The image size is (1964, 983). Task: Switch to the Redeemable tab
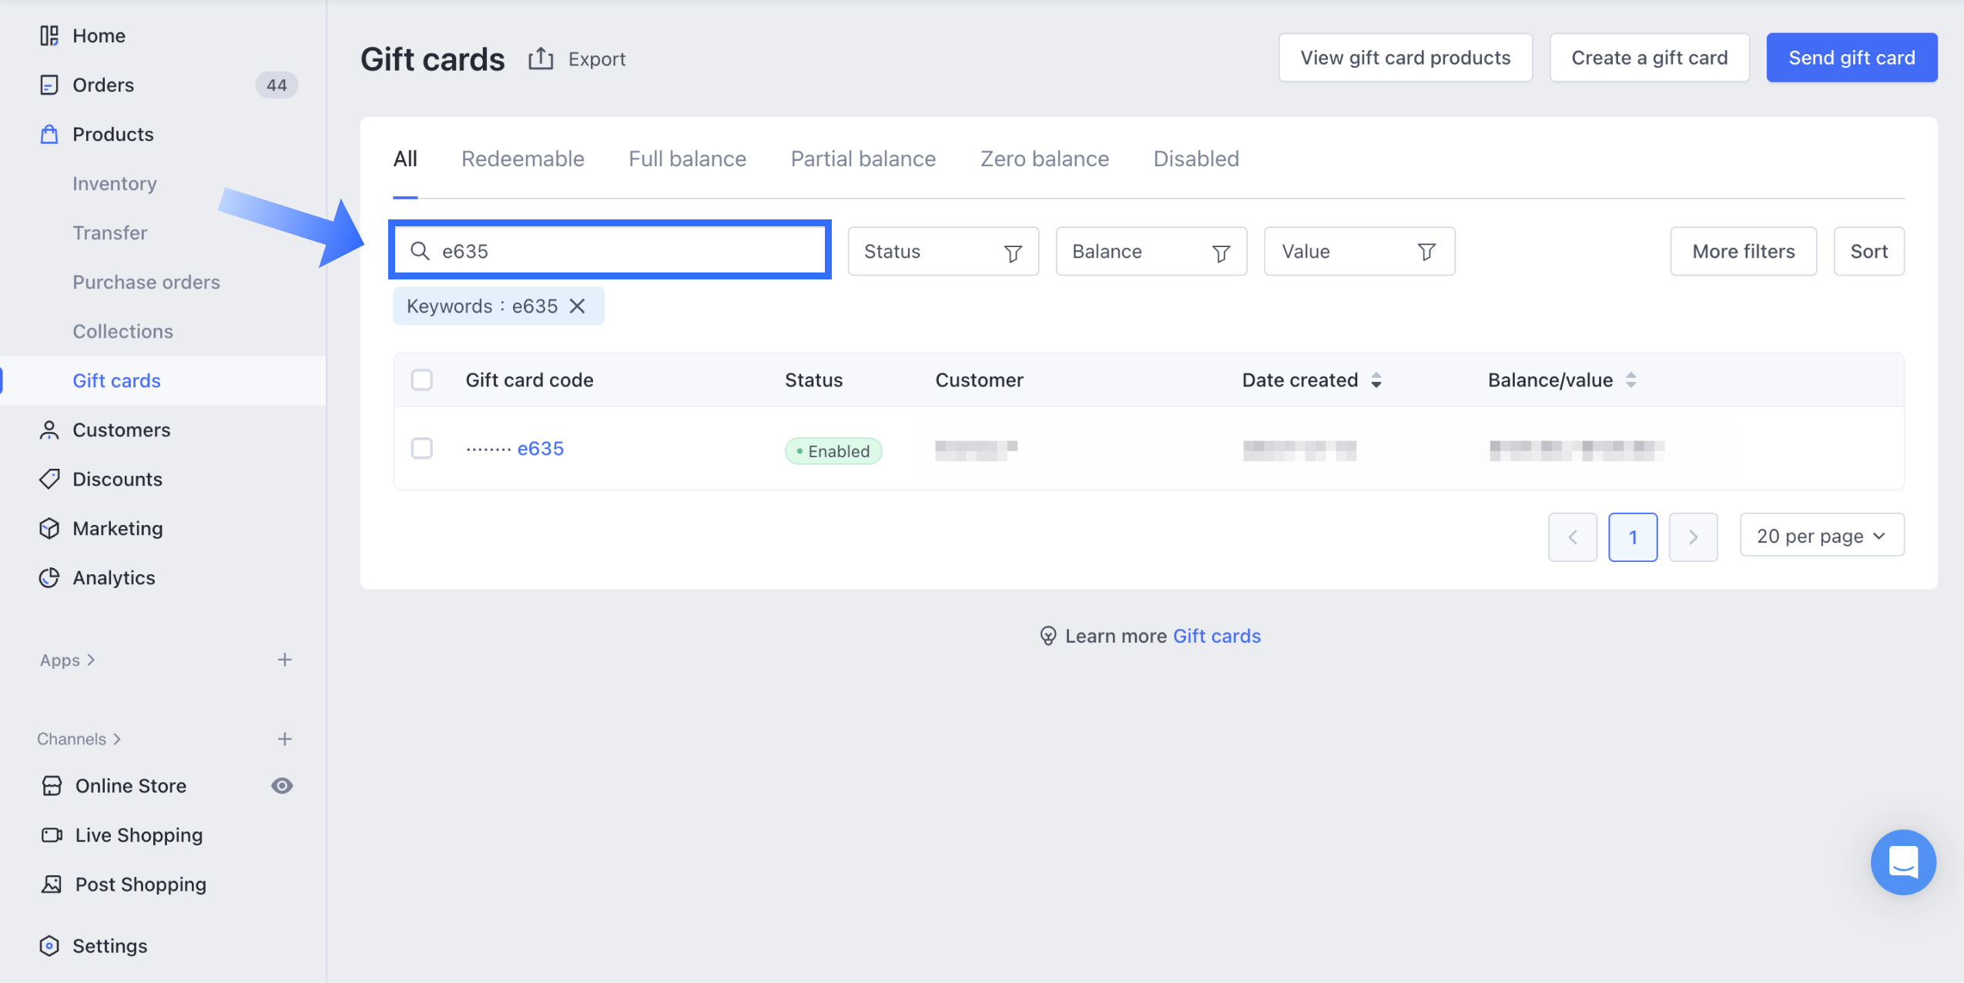pyautogui.click(x=522, y=159)
